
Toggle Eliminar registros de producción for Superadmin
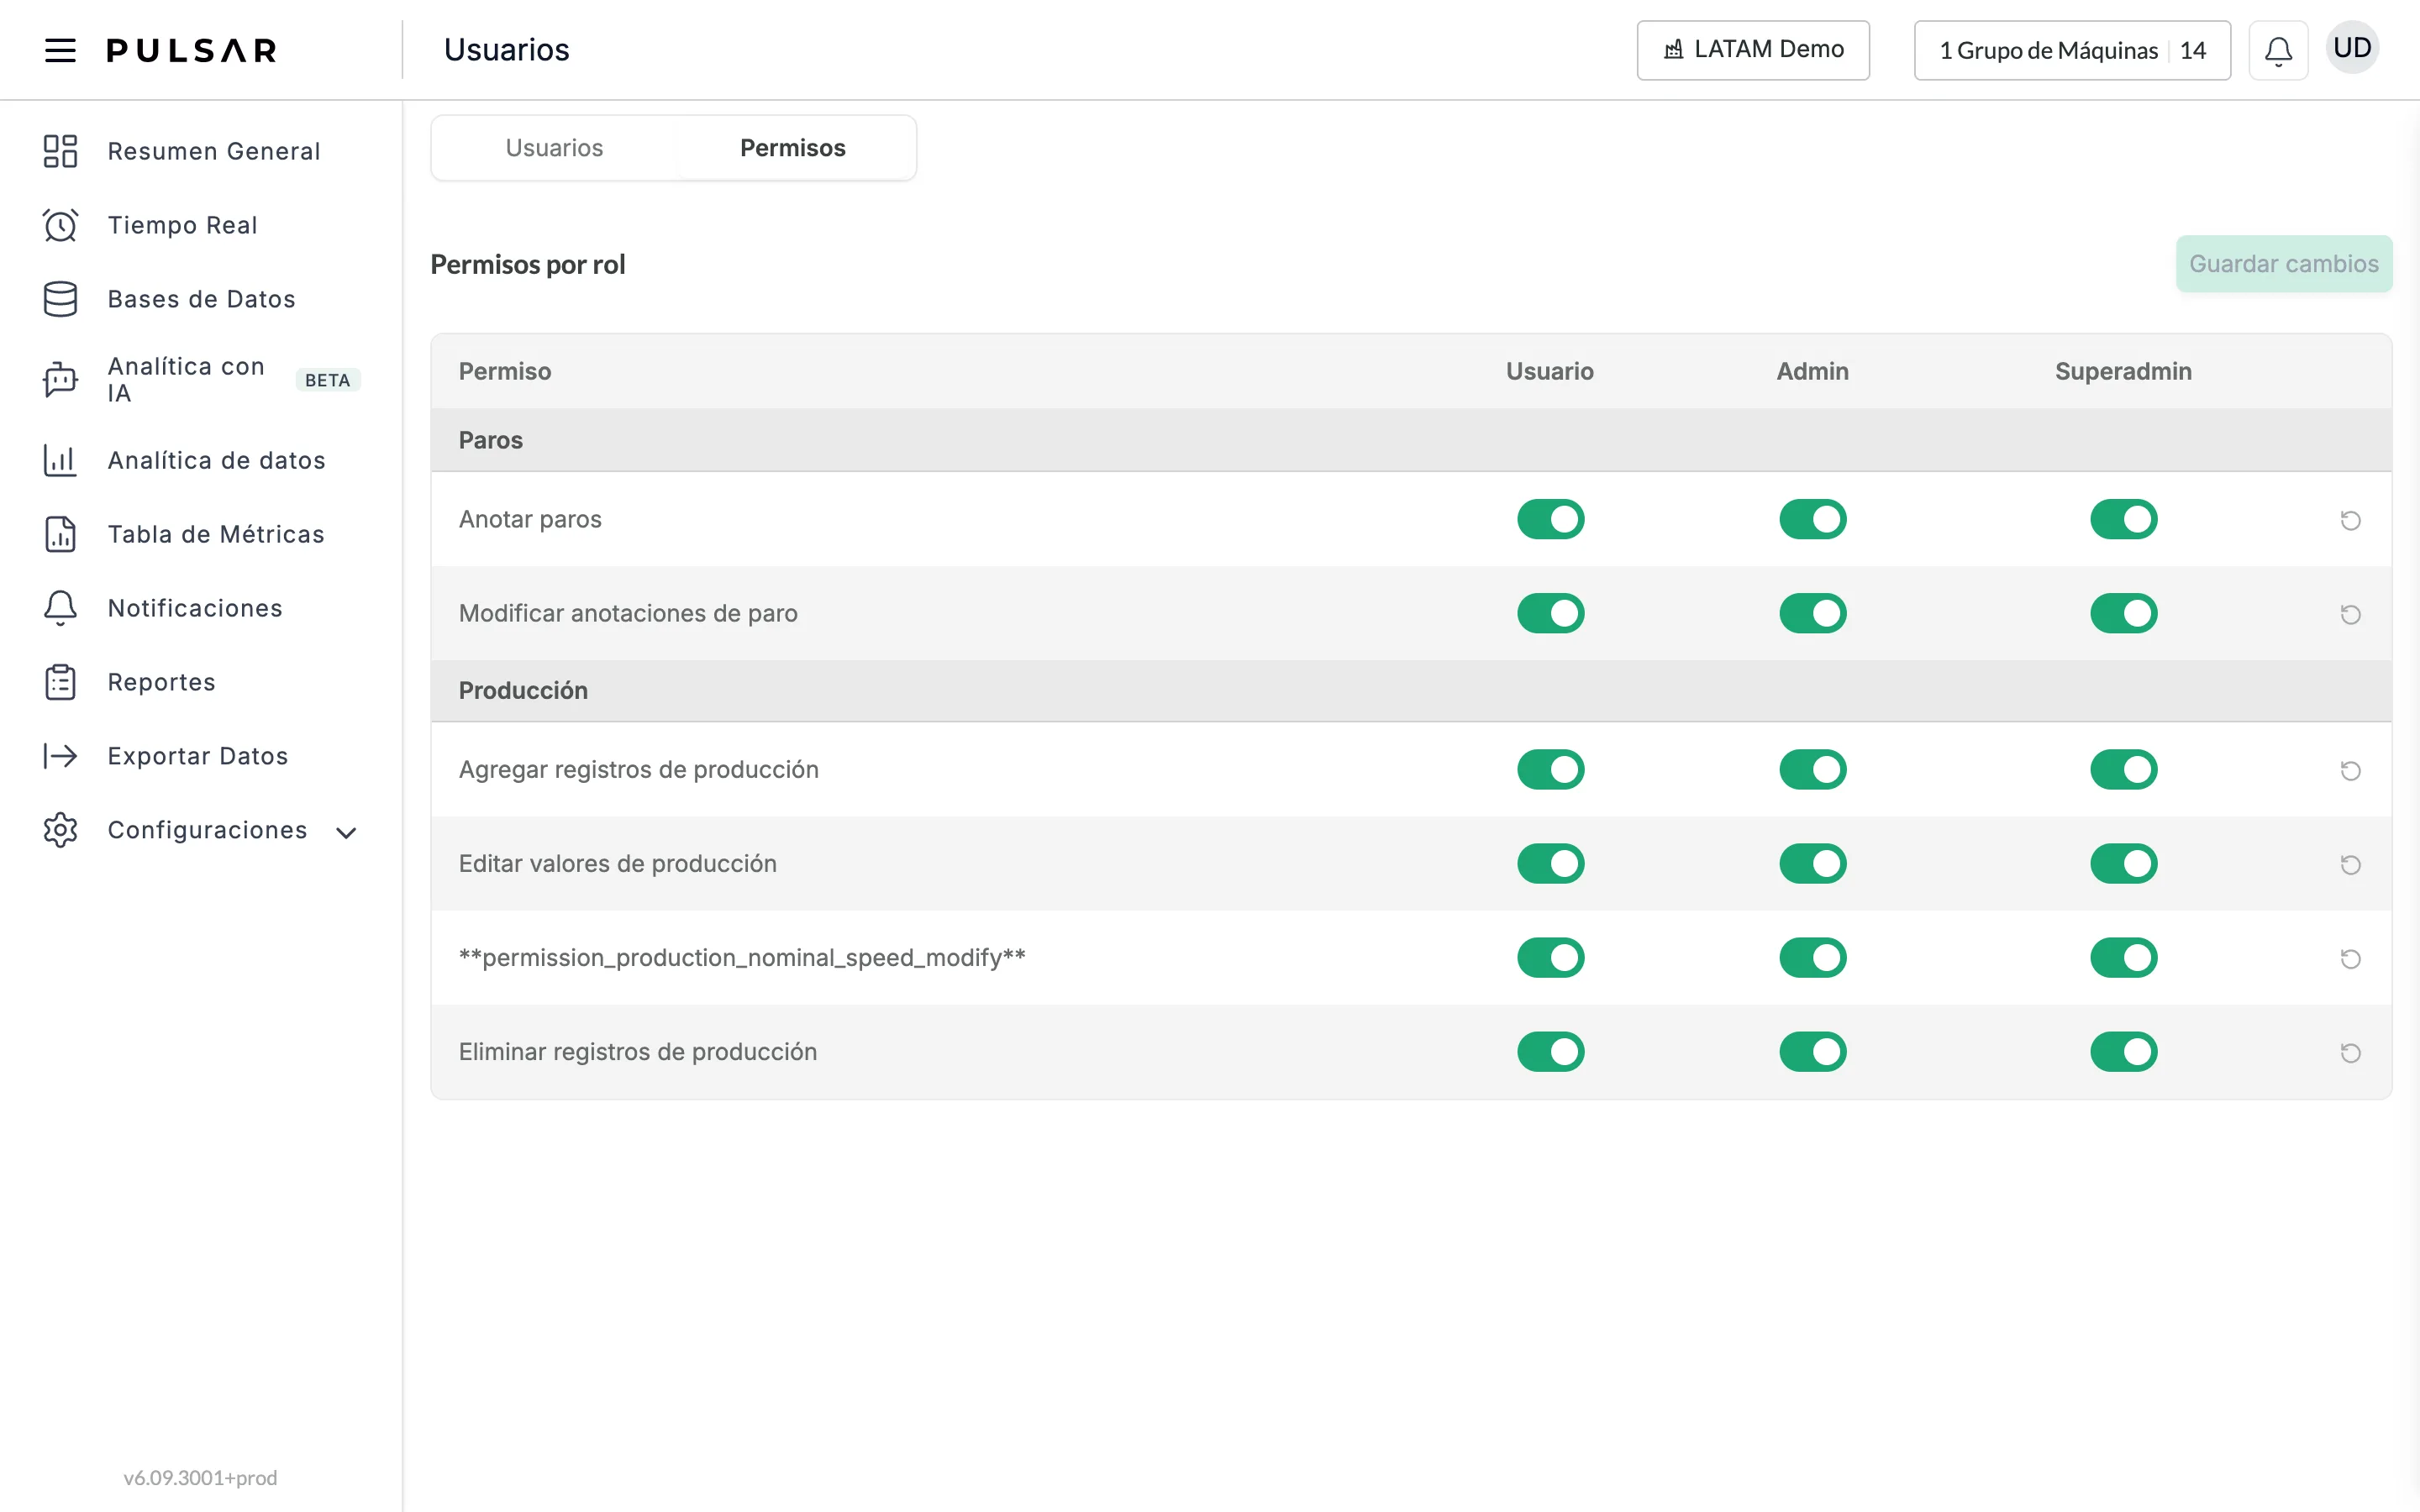(x=2123, y=1051)
